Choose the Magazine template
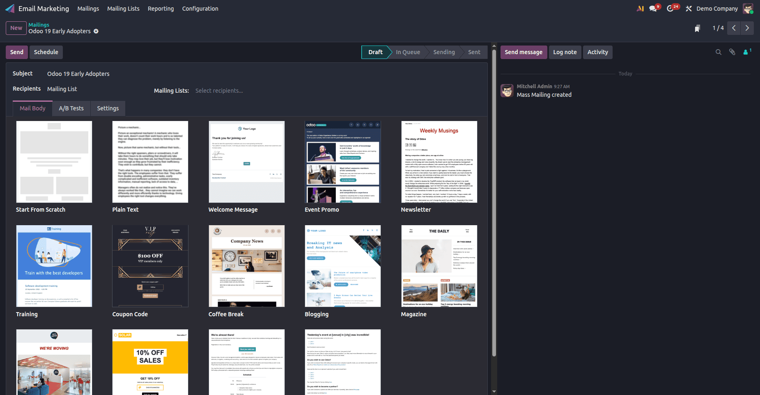The width and height of the screenshot is (760, 395). pyautogui.click(x=439, y=266)
